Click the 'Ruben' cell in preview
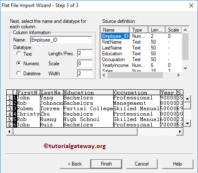The width and height of the screenshot is (198, 173). point(28,109)
